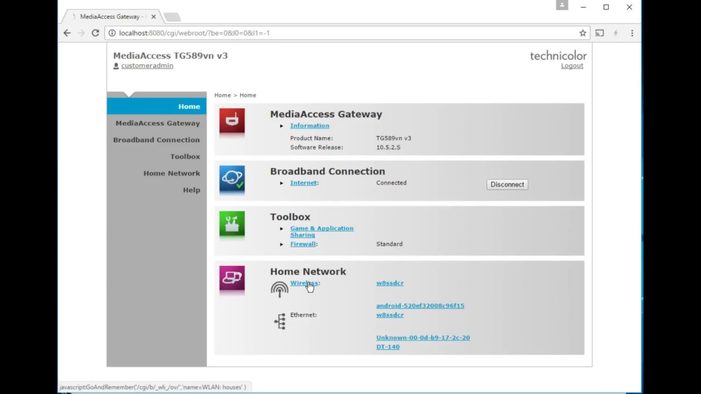Image resolution: width=701 pixels, height=394 pixels.
Task: Open Toolbox in the sidebar menu
Action: (185, 157)
